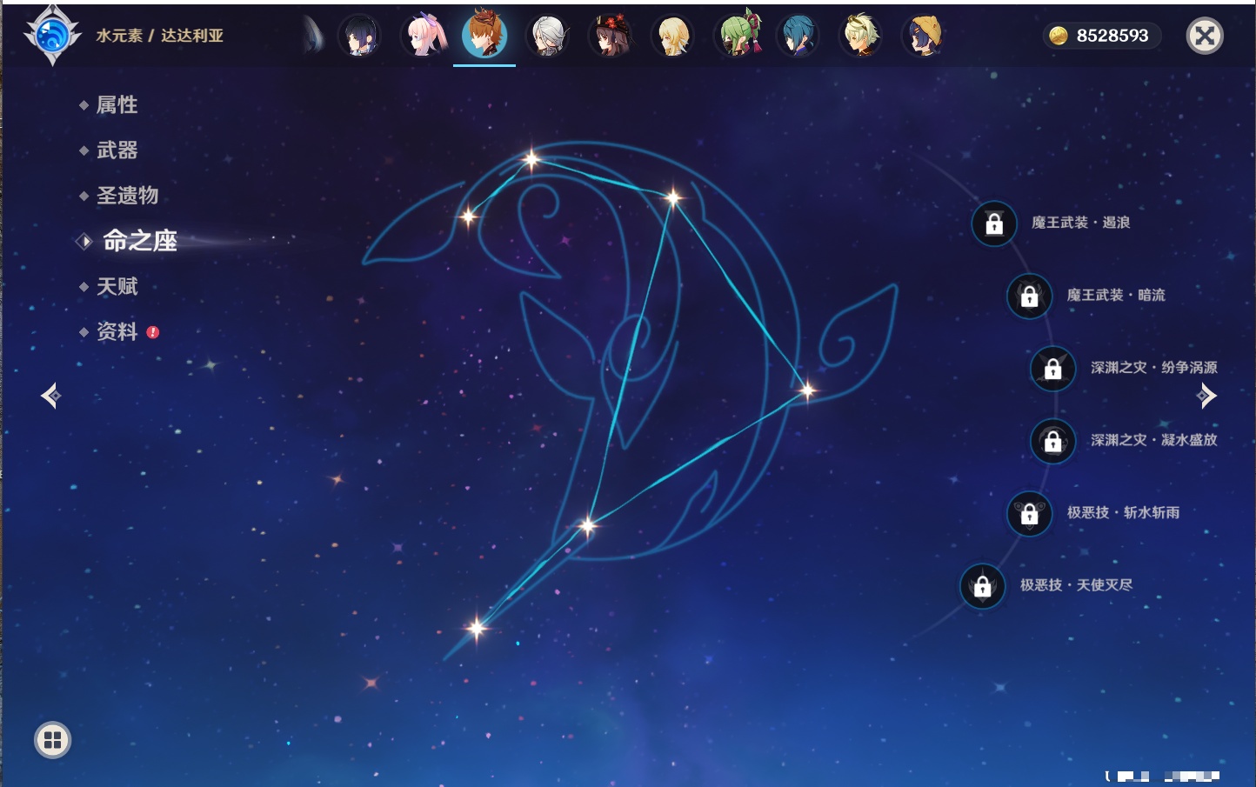Select the green-haired masked character avatar
Viewport: 1256px width, 787px height.
pos(737,37)
